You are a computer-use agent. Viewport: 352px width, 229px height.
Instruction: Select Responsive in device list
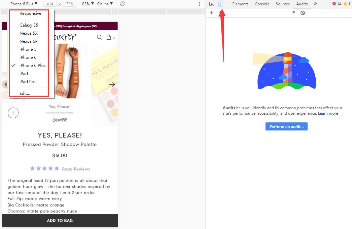point(31,13)
